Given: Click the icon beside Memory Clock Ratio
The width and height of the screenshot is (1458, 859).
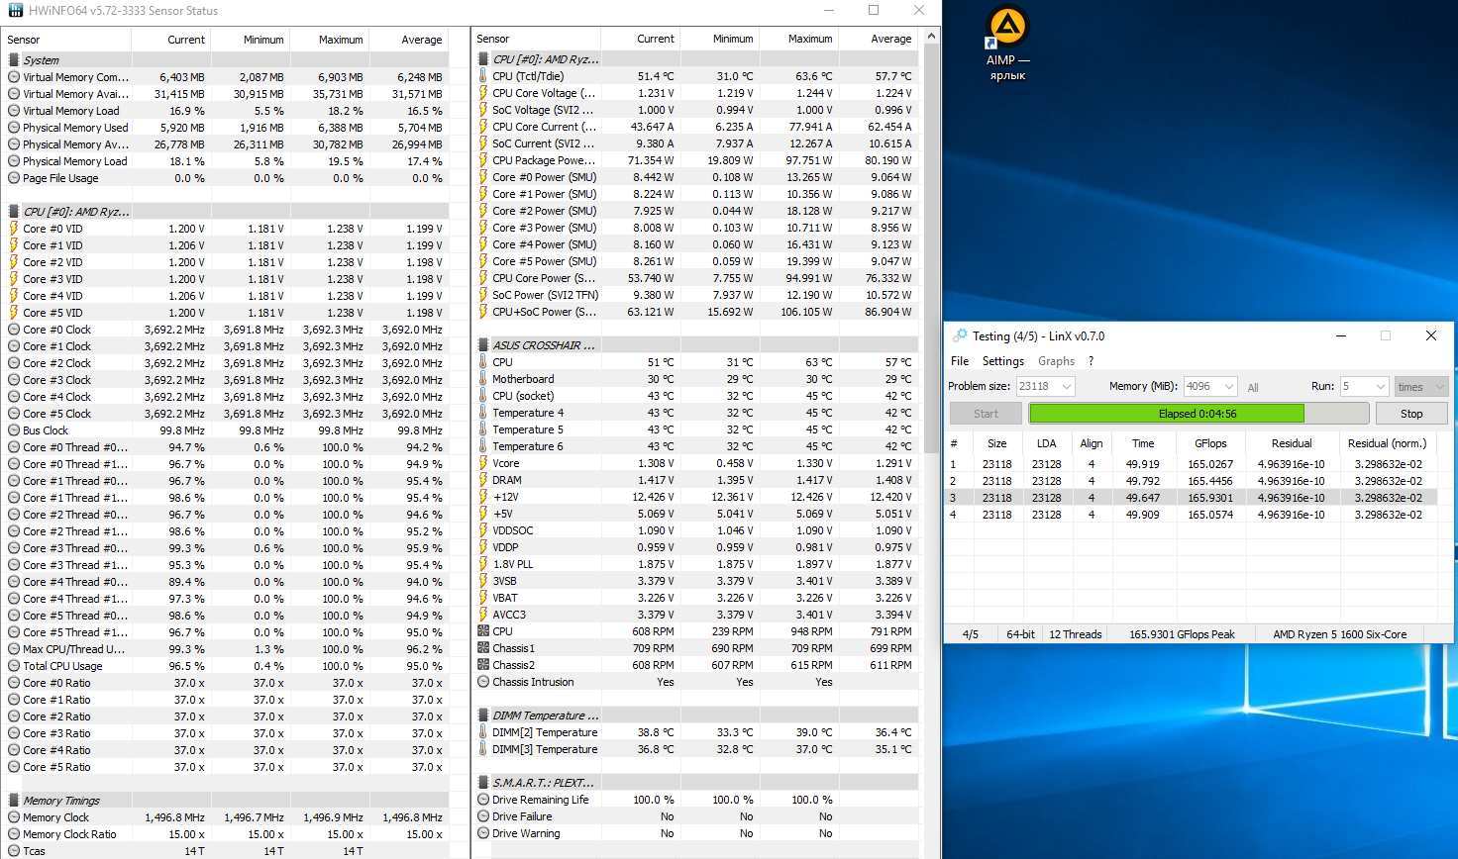Looking at the screenshot, I should pos(14,834).
